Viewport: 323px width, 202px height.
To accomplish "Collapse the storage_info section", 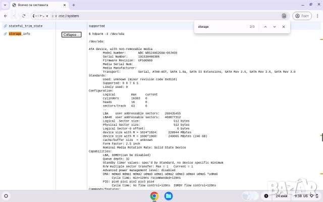I will tap(72, 34).
